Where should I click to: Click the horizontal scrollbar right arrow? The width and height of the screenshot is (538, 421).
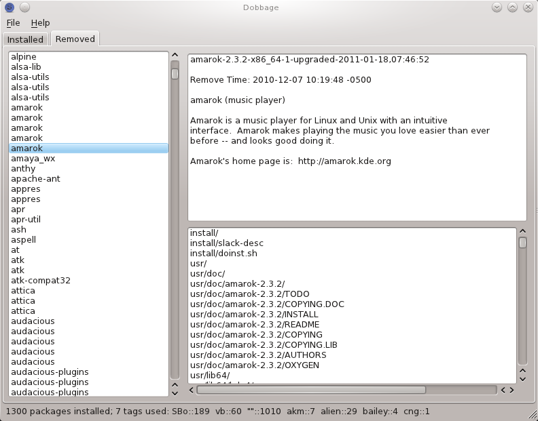(512, 390)
